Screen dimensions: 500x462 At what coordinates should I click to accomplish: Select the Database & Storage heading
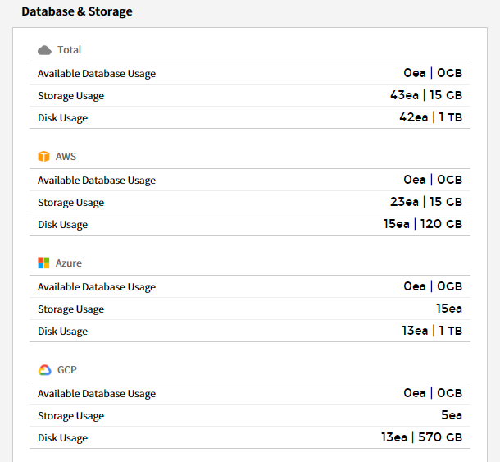77,12
